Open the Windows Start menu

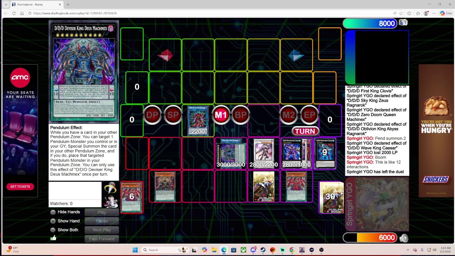135,250
